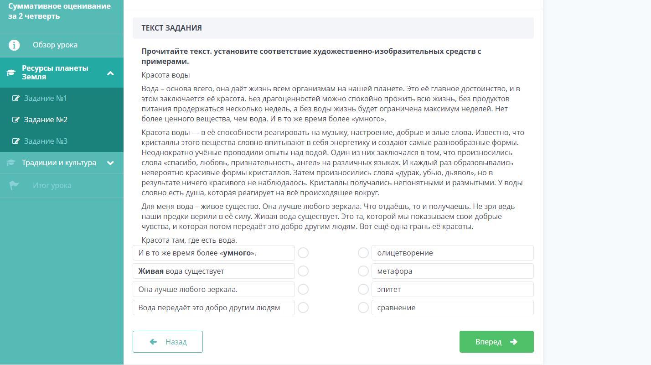Click the graduation cap icon next to Ресурсы планеты Земля

point(11,73)
